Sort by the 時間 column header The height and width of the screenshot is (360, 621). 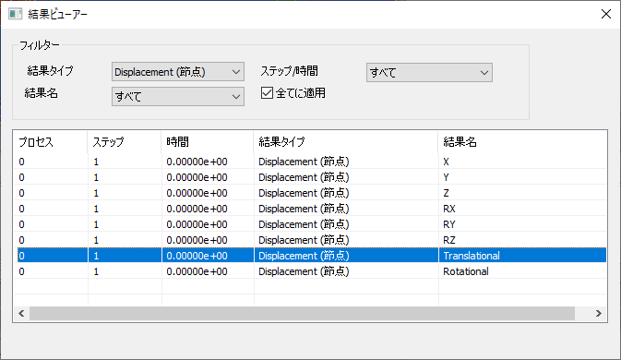[207, 142]
